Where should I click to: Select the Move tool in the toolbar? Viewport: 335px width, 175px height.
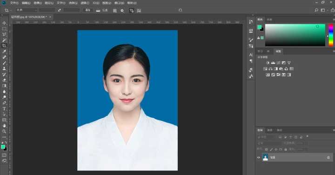(x=4, y=23)
